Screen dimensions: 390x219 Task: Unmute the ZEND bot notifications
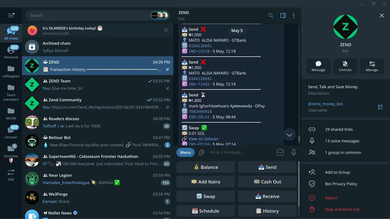pos(345,66)
